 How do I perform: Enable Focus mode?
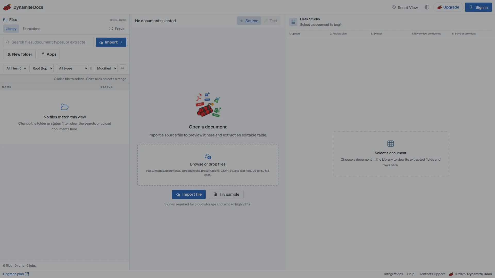pos(117,29)
